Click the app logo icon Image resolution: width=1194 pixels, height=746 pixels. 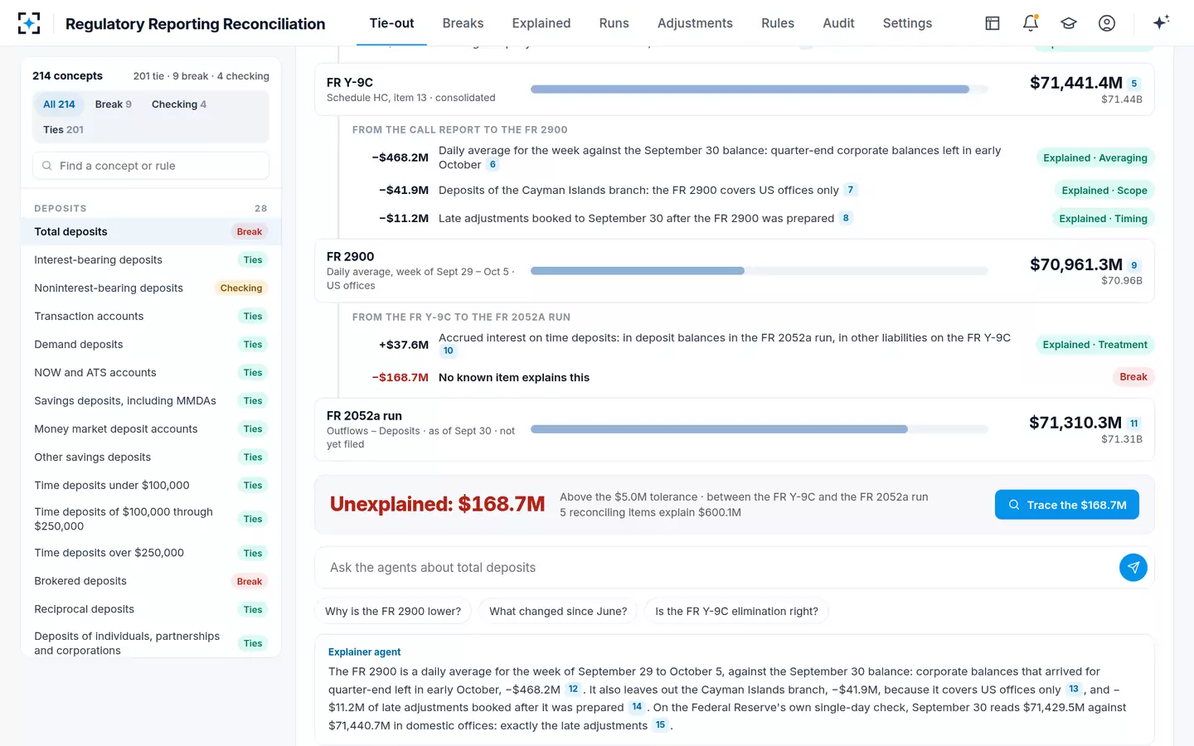click(x=29, y=23)
